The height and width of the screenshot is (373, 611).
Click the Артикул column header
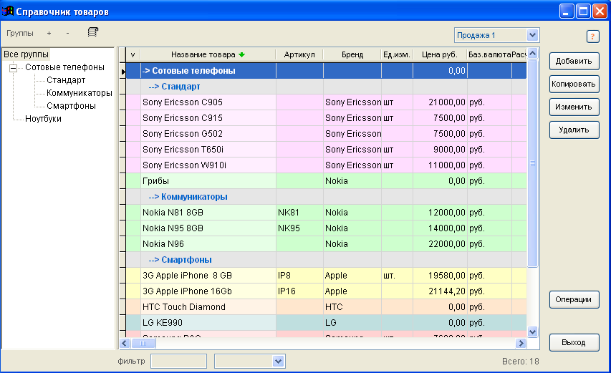point(299,54)
